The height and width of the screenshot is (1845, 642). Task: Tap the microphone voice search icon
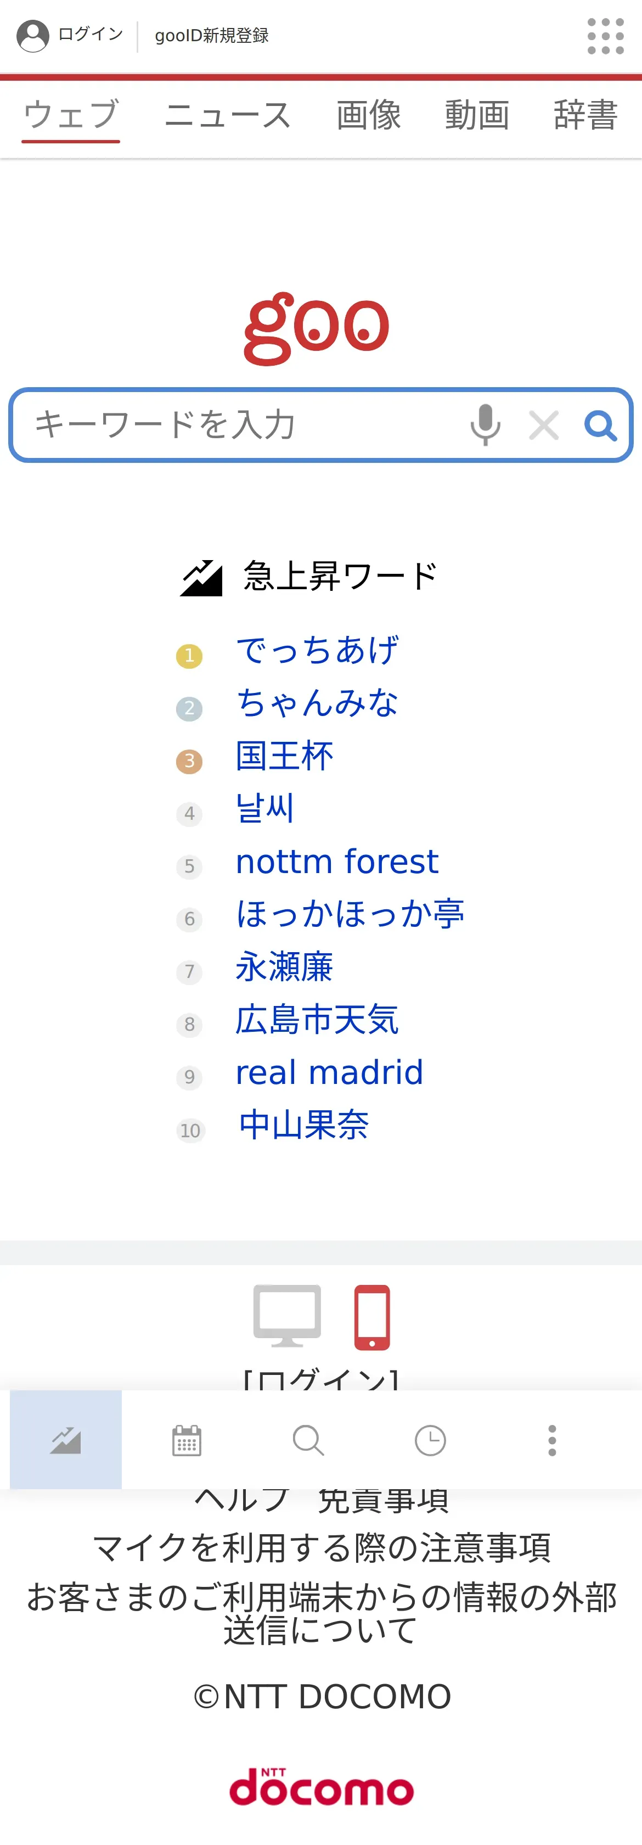485,424
